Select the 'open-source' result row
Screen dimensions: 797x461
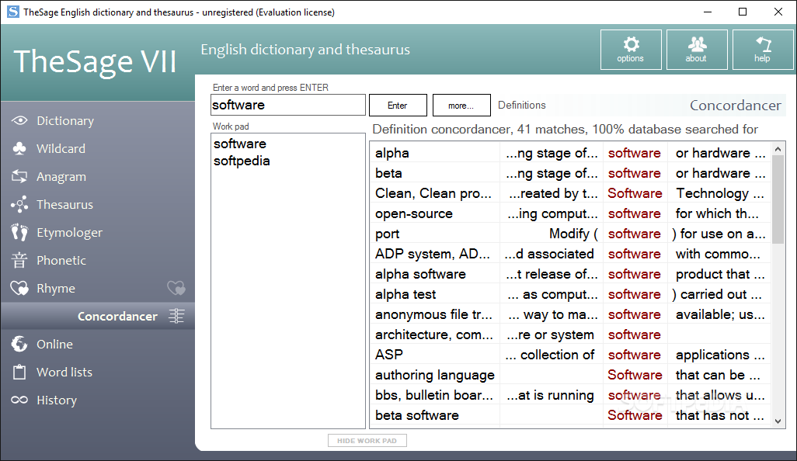pyautogui.click(x=570, y=213)
